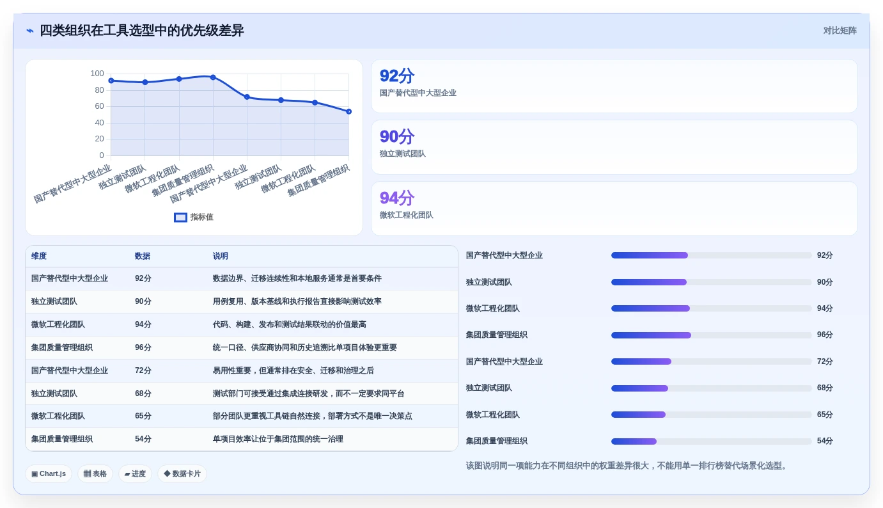Click the progress bar labeled 54分

pyautogui.click(x=712, y=441)
